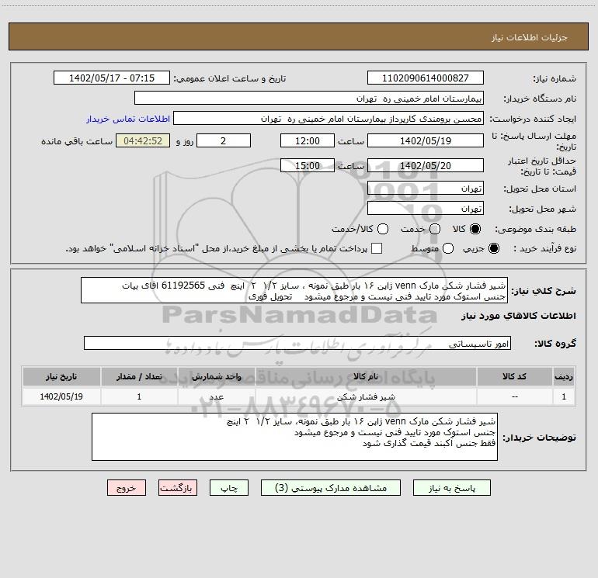Select the خدمت radio button
598x578 pixels.
point(435,229)
